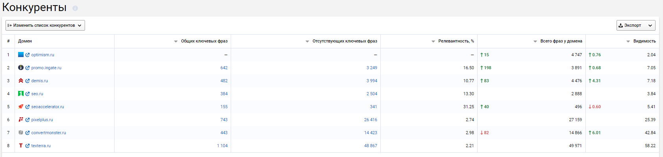Open the optimism.ru domain link

pyautogui.click(x=43, y=55)
